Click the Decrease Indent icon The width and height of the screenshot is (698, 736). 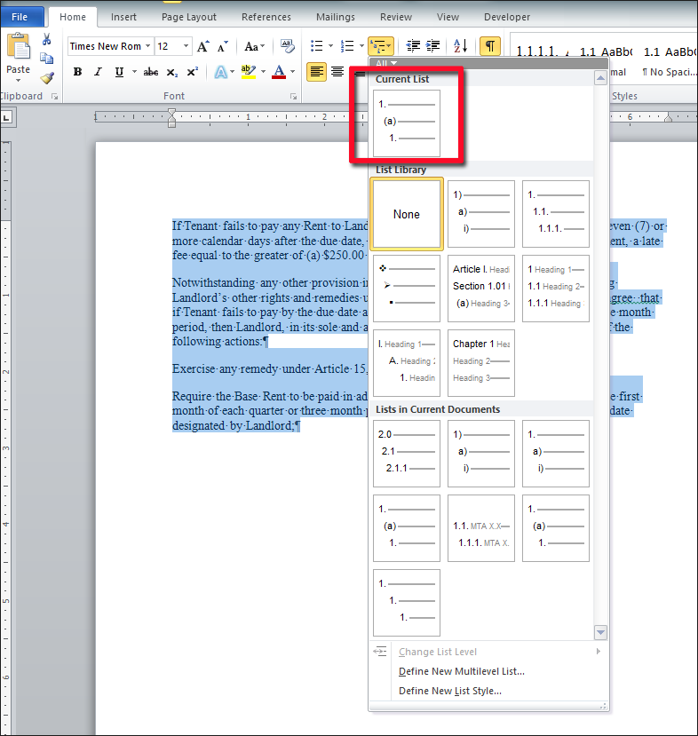[413, 46]
